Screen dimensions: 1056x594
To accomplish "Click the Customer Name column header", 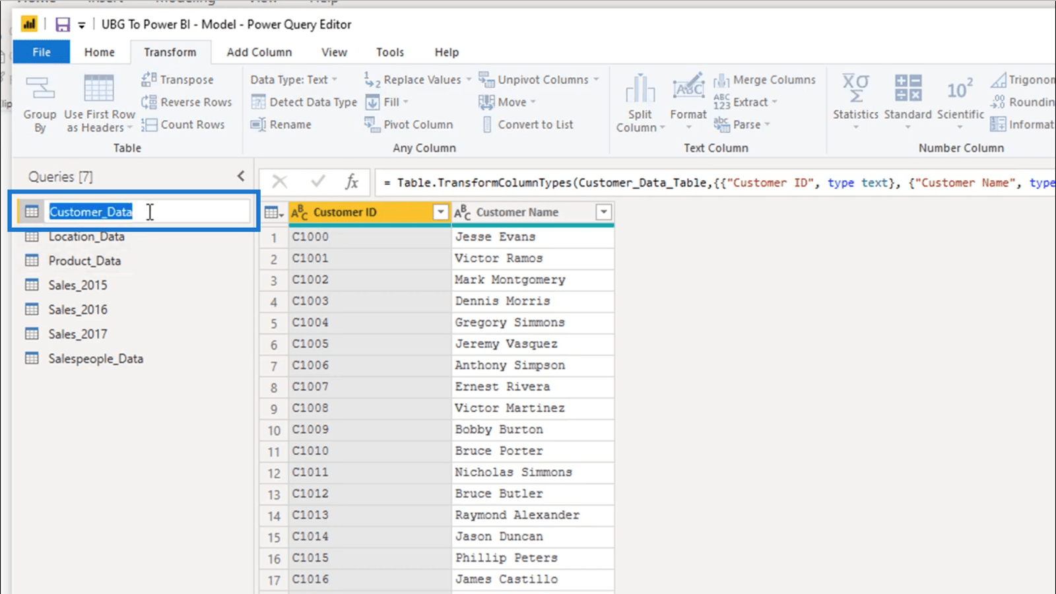I will coord(533,213).
